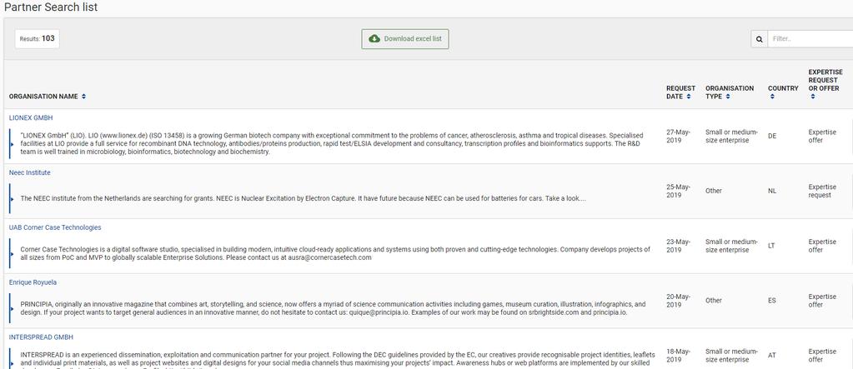This screenshot has width=853, height=369.
Task: Click the date 25-May-2019
Action: 679,191
